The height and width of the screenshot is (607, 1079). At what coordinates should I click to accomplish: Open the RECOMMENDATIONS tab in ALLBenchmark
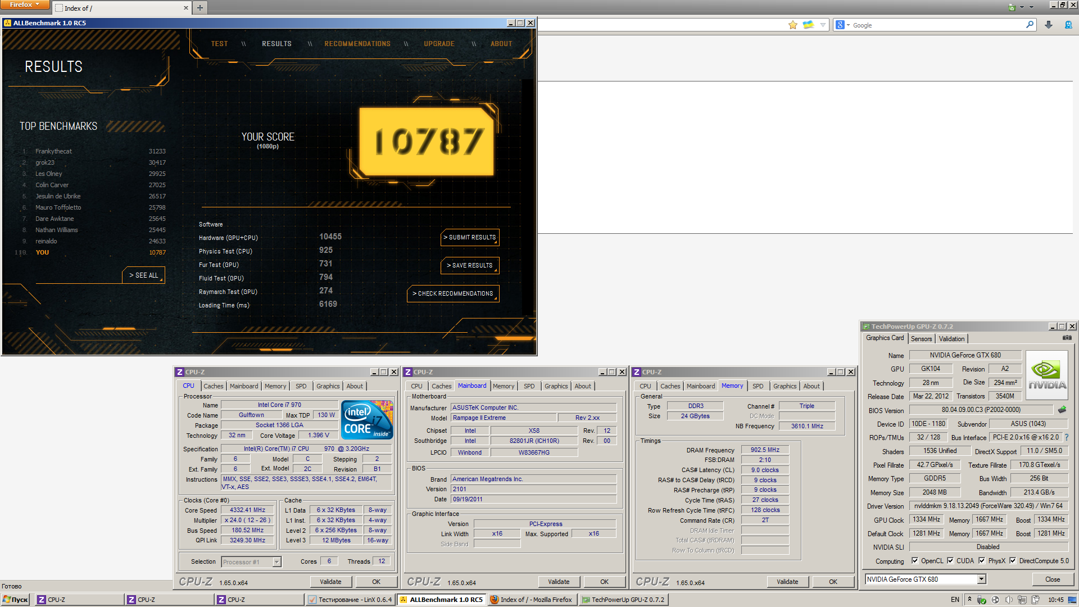coord(357,44)
